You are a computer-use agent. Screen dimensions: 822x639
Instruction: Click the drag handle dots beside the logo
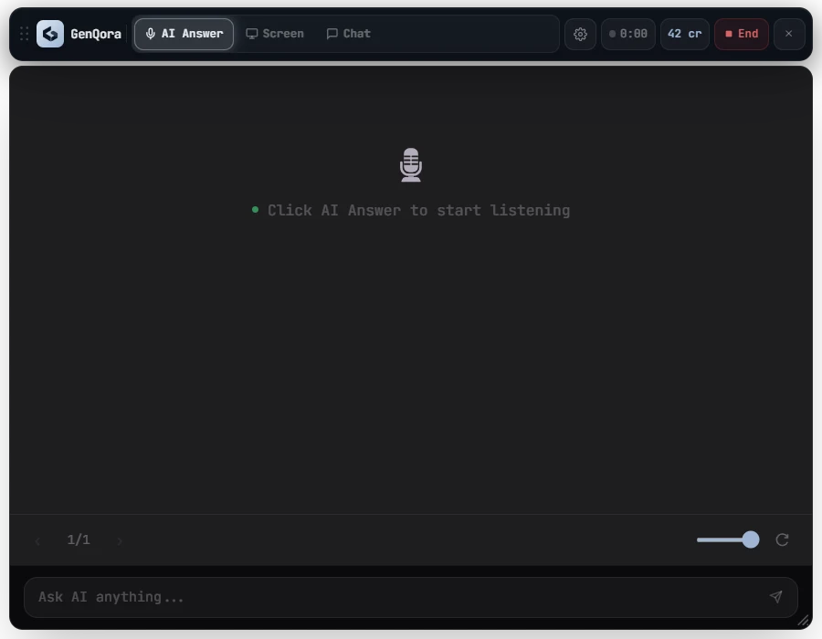(x=24, y=34)
